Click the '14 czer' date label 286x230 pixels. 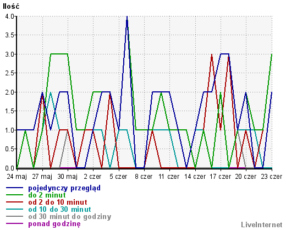point(195,177)
